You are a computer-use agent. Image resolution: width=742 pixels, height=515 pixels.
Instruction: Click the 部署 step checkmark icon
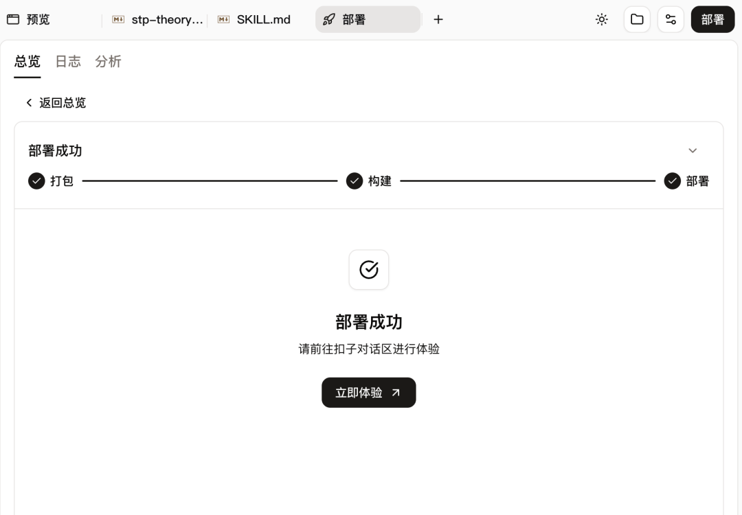click(673, 181)
